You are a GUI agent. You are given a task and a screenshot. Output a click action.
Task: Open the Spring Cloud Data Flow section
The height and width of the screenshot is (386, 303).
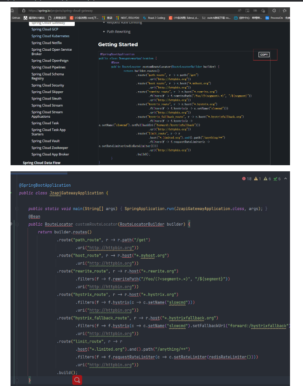(41, 163)
